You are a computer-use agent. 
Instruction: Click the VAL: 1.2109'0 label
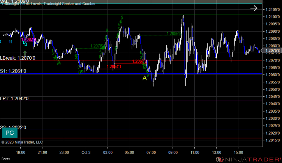click(14, 2)
